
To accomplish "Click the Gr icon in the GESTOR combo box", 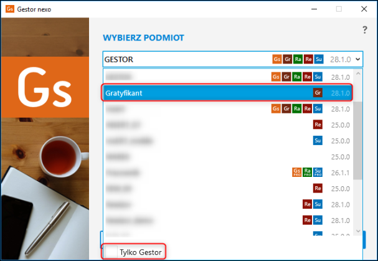I will click(287, 59).
